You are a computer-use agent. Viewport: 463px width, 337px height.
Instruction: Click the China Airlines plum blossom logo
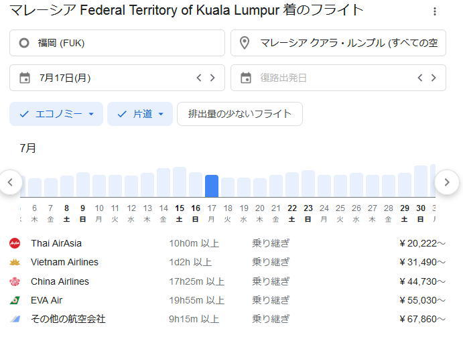click(x=15, y=281)
